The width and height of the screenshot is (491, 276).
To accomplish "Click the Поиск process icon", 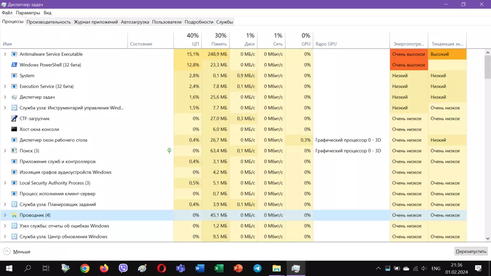I will coord(14,151).
